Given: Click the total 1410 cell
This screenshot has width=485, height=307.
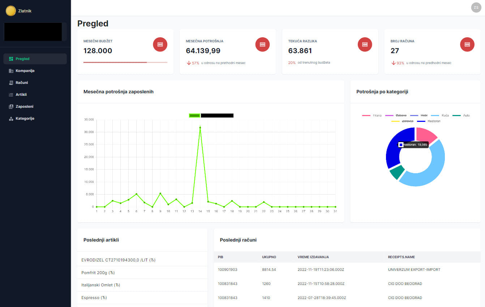Looking at the screenshot, I should [x=266, y=298].
